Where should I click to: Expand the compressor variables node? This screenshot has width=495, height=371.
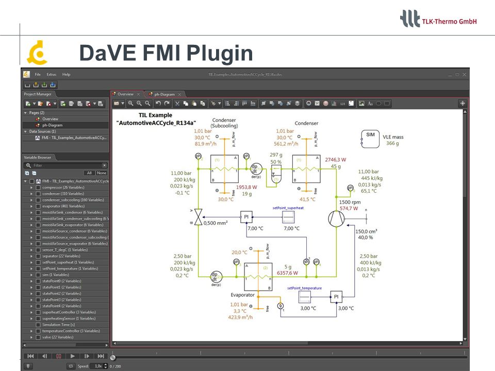pyautogui.click(x=31, y=188)
